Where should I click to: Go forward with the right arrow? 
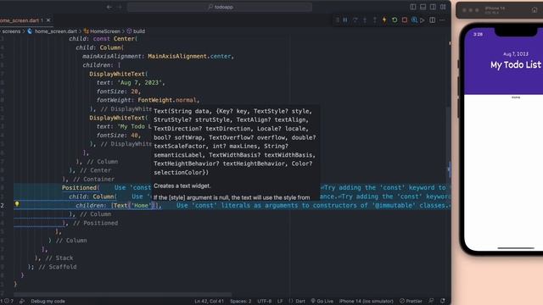click(x=120, y=7)
